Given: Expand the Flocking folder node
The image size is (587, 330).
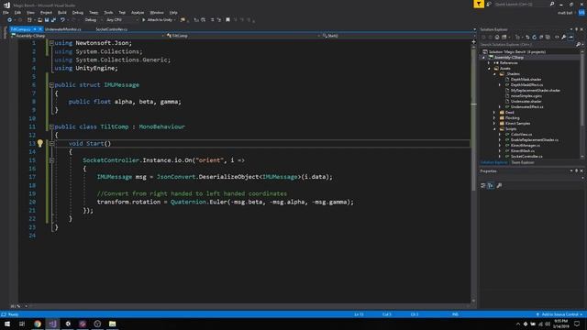Looking at the screenshot, I should 494,118.
